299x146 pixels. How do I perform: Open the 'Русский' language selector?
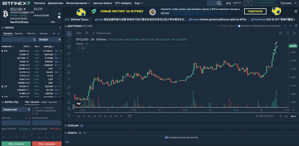(288, 3)
